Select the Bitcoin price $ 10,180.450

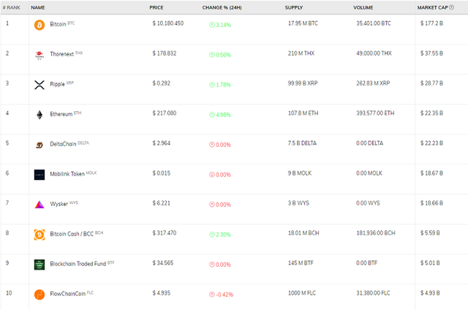point(168,23)
